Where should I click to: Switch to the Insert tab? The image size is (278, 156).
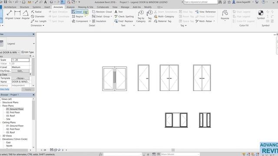click(x=47, y=7)
